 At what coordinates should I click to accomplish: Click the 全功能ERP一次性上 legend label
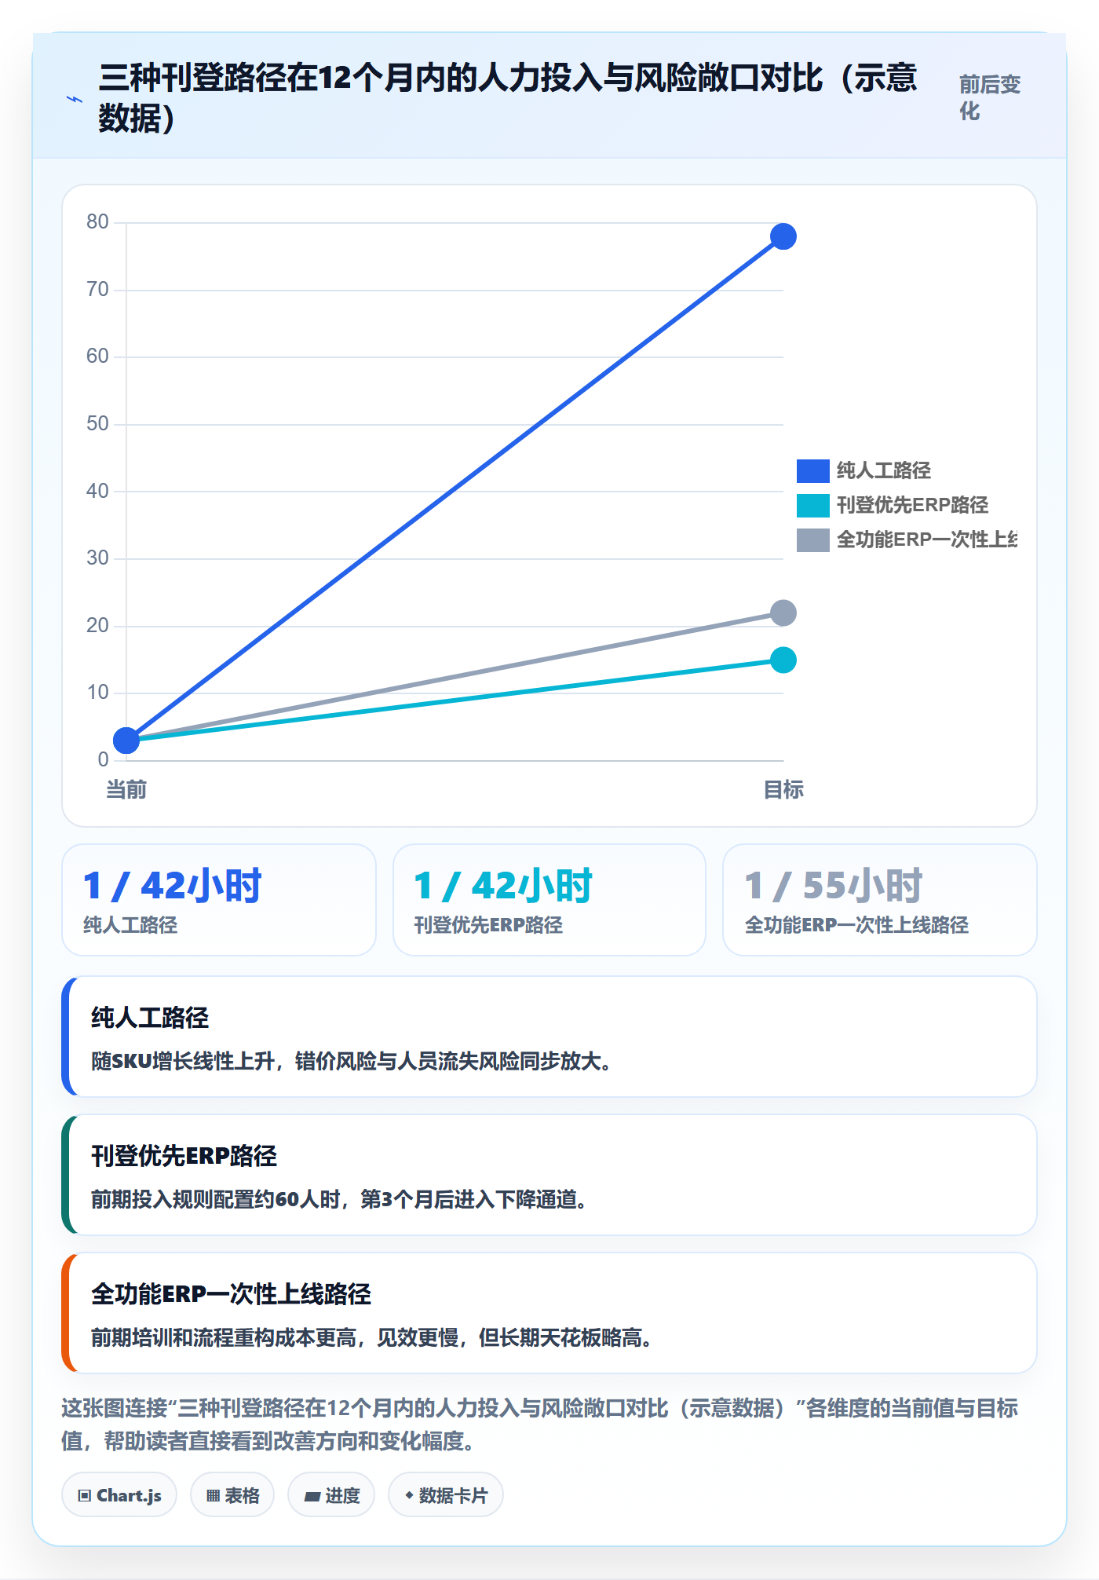[x=927, y=539]
